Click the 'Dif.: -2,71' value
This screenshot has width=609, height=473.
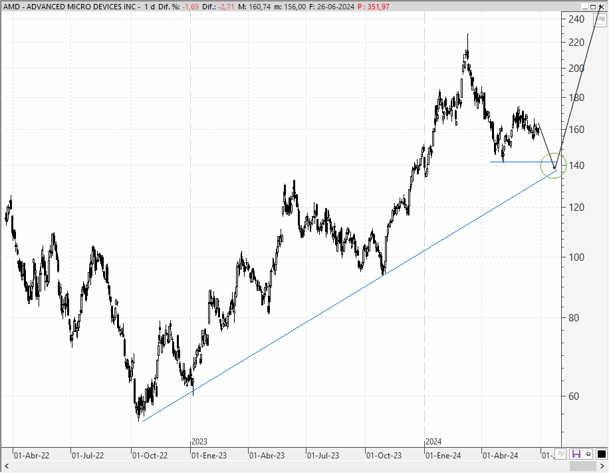point(218,7)
